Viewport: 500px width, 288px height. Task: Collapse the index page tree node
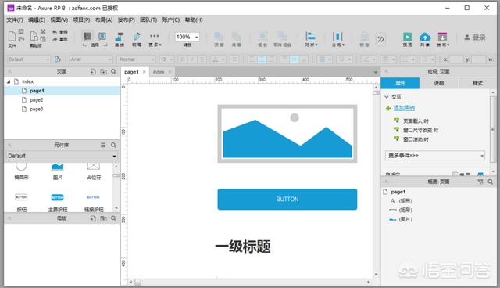click(9, 81)
